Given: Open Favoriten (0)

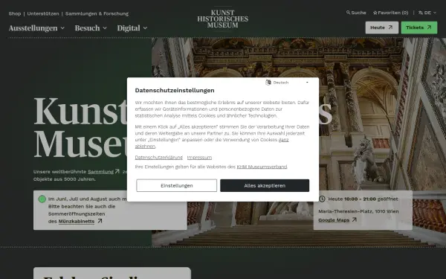Looking at the screenshot, I should (x=391, y=13).
